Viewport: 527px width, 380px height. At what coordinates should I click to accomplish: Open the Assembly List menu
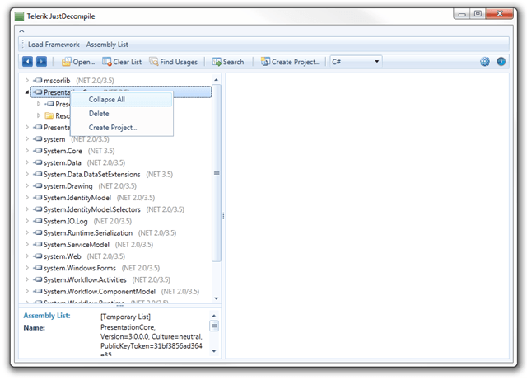107,45
